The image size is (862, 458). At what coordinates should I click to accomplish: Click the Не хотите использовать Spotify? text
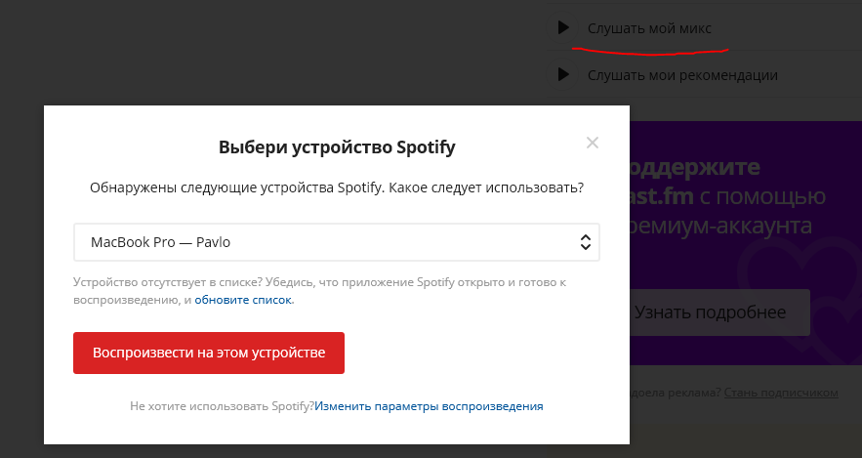tap(222, 405)
